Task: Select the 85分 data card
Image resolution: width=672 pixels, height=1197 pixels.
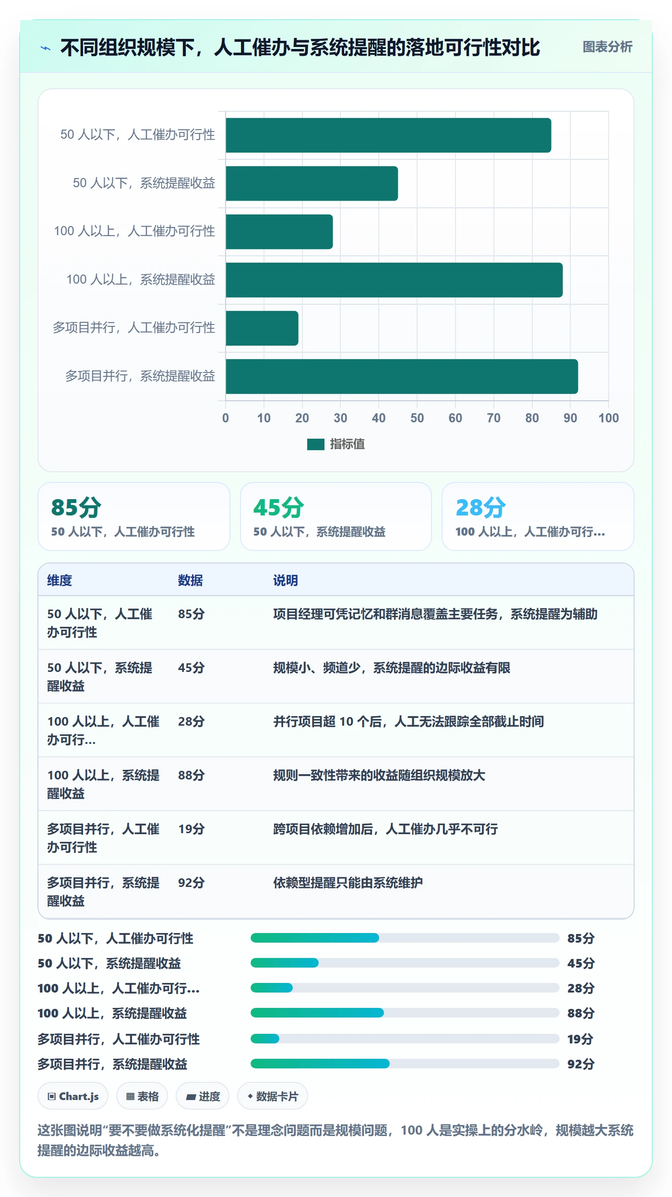Action: click(x=134, y=516)
